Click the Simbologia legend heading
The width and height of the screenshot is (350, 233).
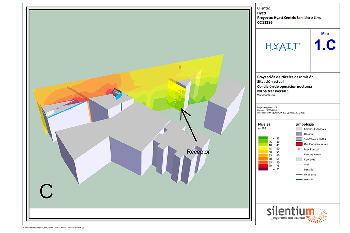click(x=304, y=124)
